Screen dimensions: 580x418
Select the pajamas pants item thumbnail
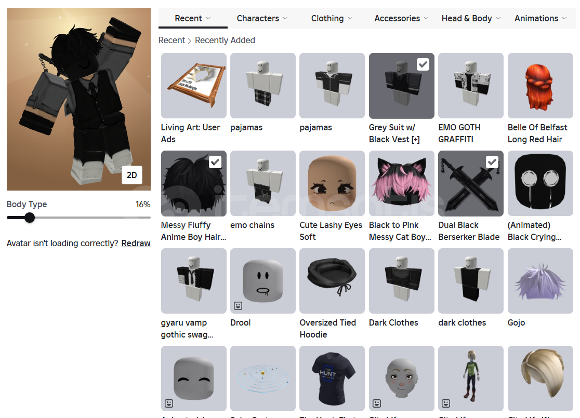click(262, 86)
